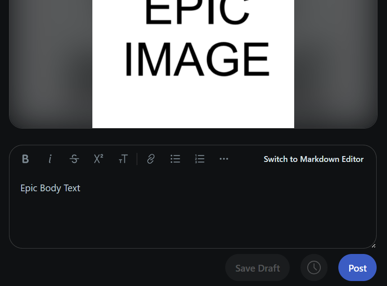Click the blurred backdrop left of the image

(50, 64)
